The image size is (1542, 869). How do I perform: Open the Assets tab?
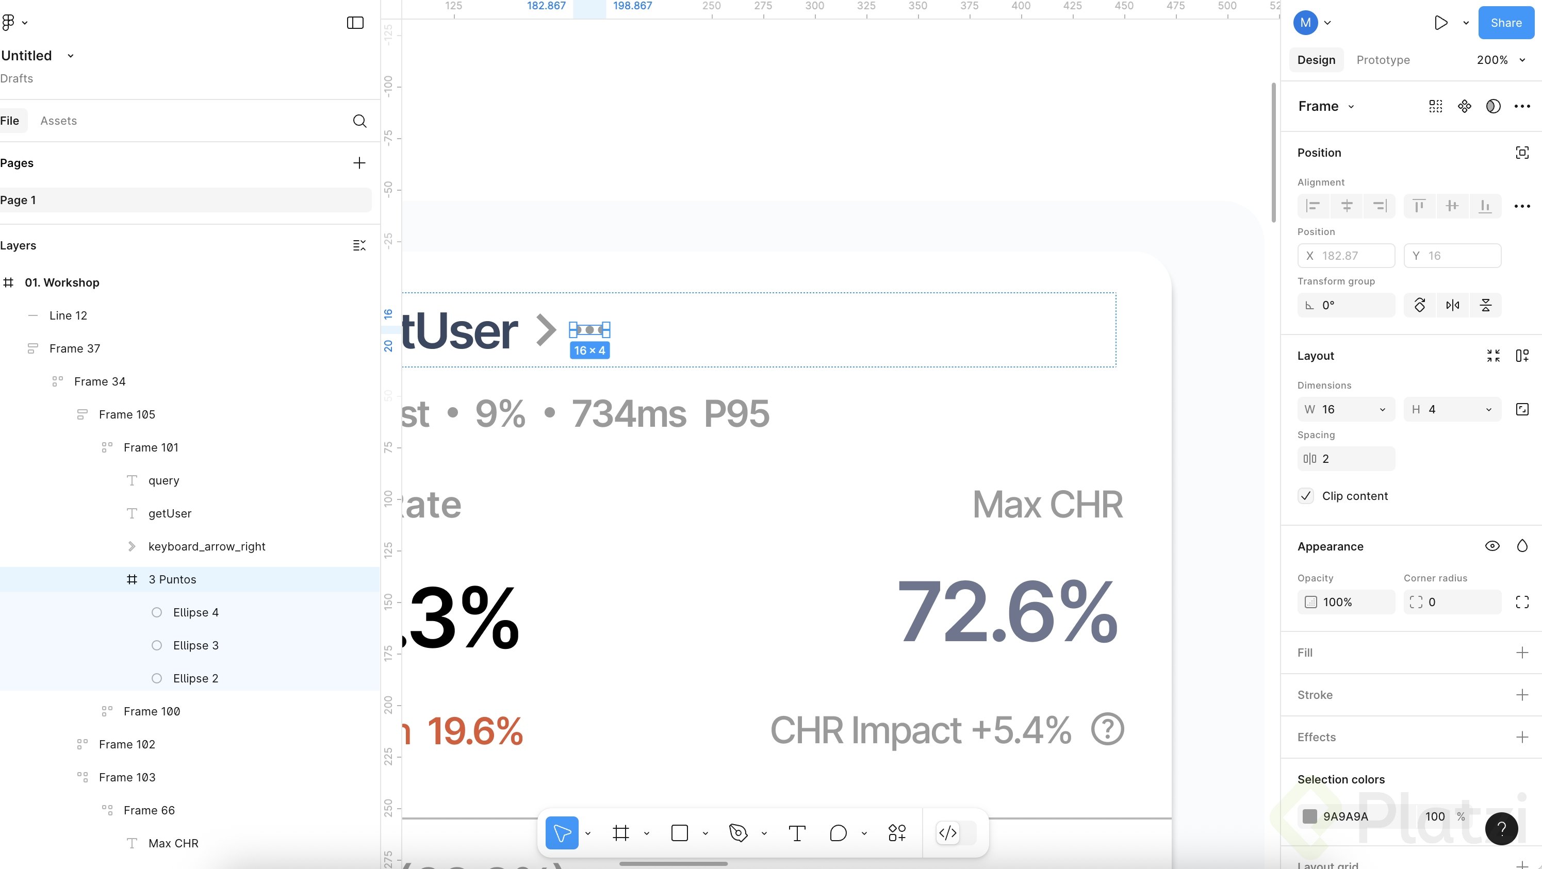coord(59,121)
